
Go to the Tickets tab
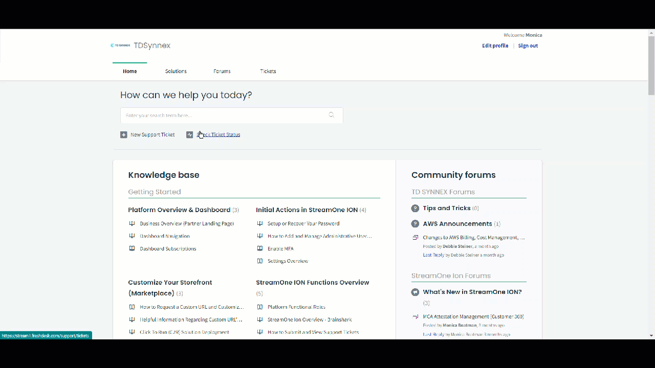[x=268, y=71]
